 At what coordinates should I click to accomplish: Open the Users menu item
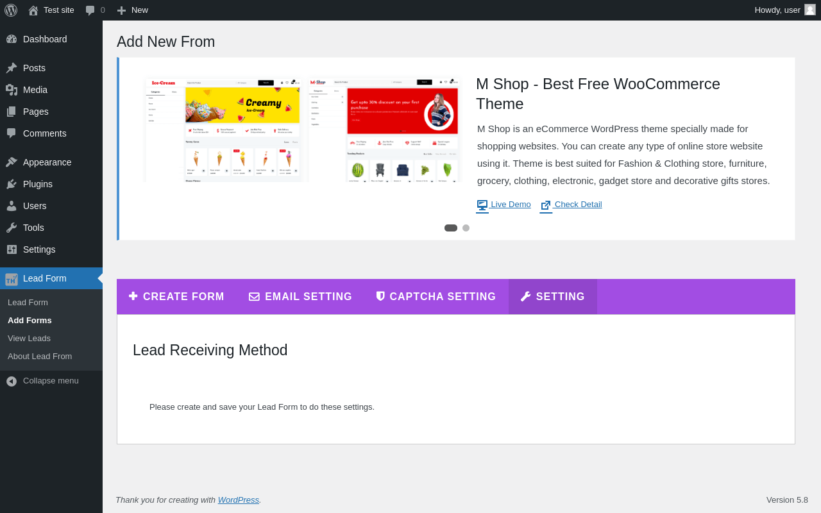point(51,206)
